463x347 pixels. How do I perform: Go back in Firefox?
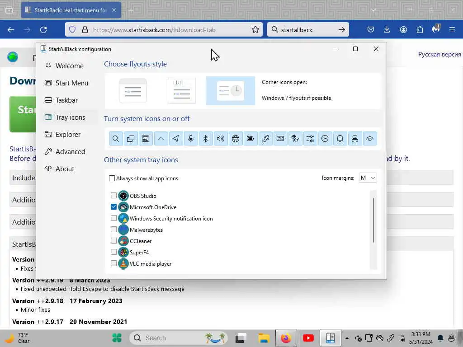(x=11, y=29)
